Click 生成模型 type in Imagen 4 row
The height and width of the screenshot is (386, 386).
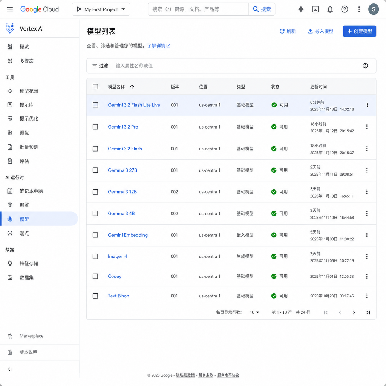click(245, 256)
